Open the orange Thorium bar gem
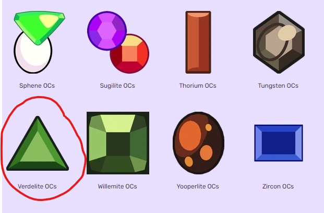 pos(198,42)
